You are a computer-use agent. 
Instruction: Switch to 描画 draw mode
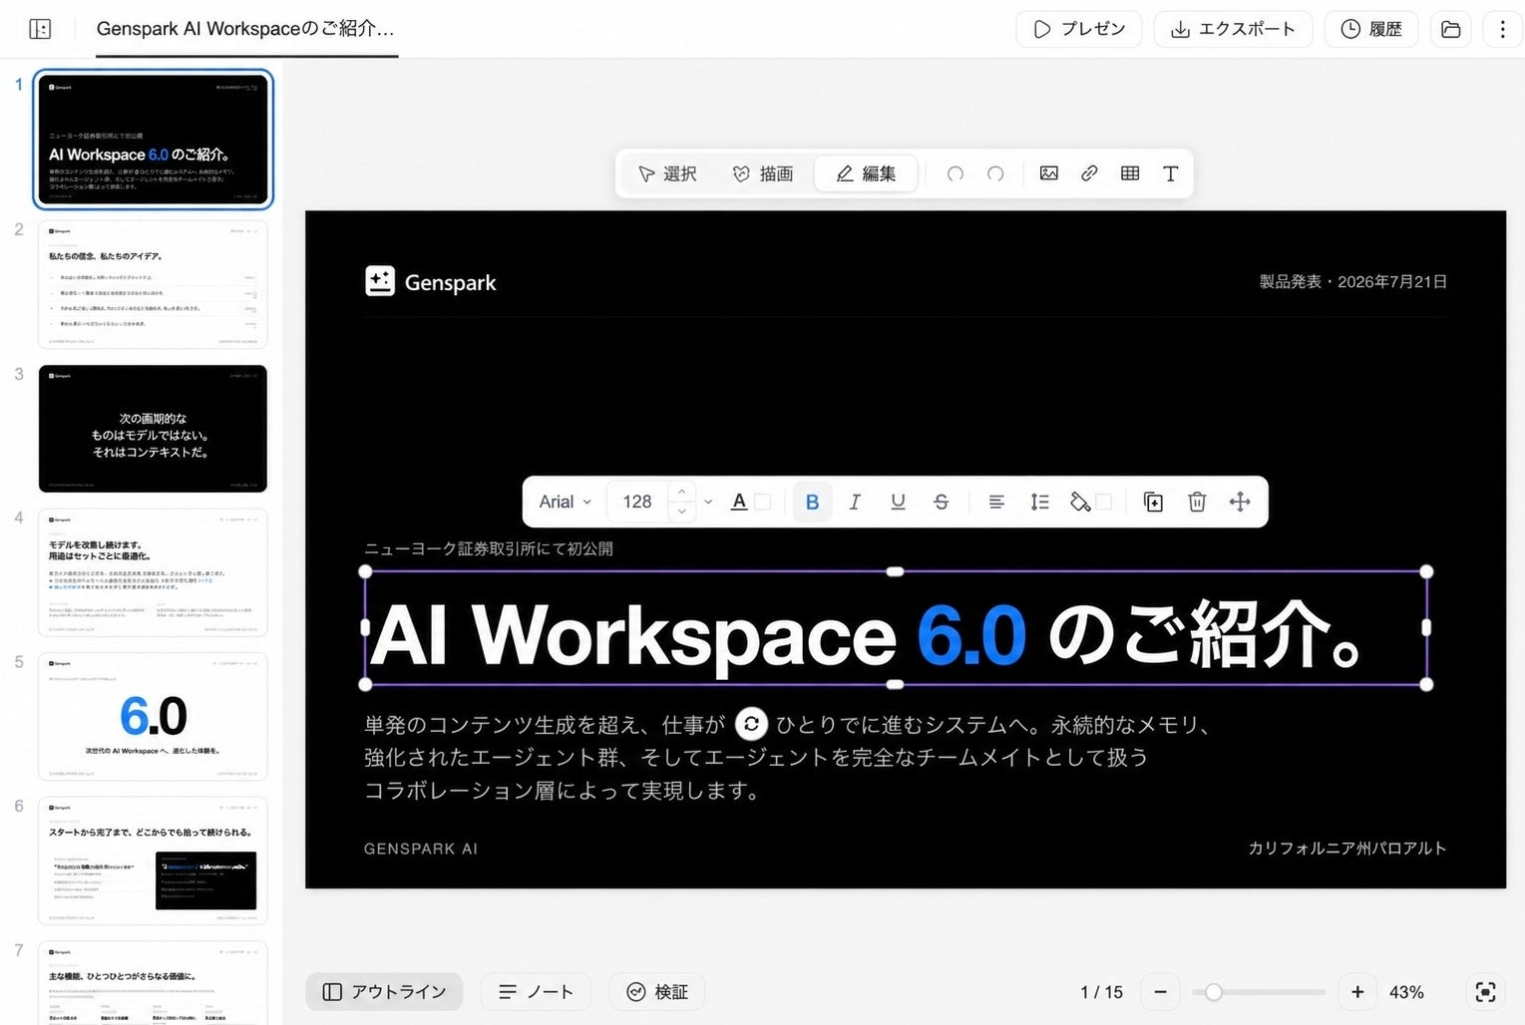click(763, 173)
